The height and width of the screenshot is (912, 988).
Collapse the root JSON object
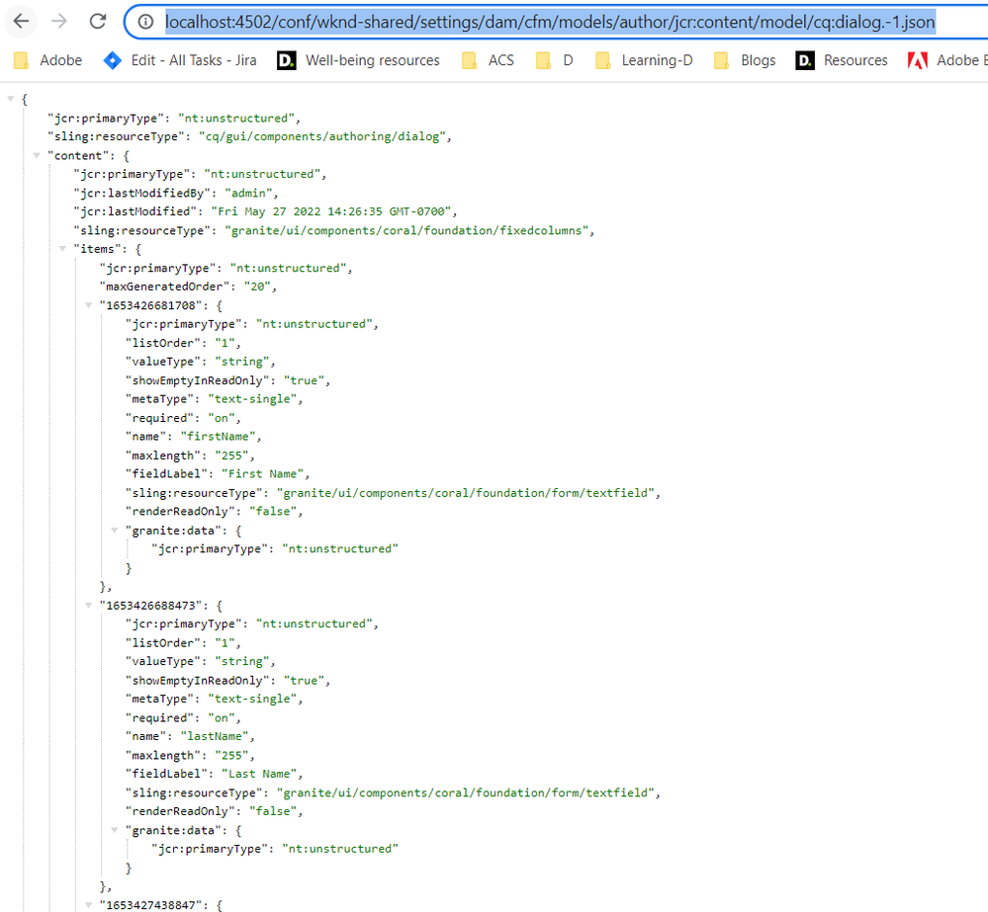tap(12, 99)
